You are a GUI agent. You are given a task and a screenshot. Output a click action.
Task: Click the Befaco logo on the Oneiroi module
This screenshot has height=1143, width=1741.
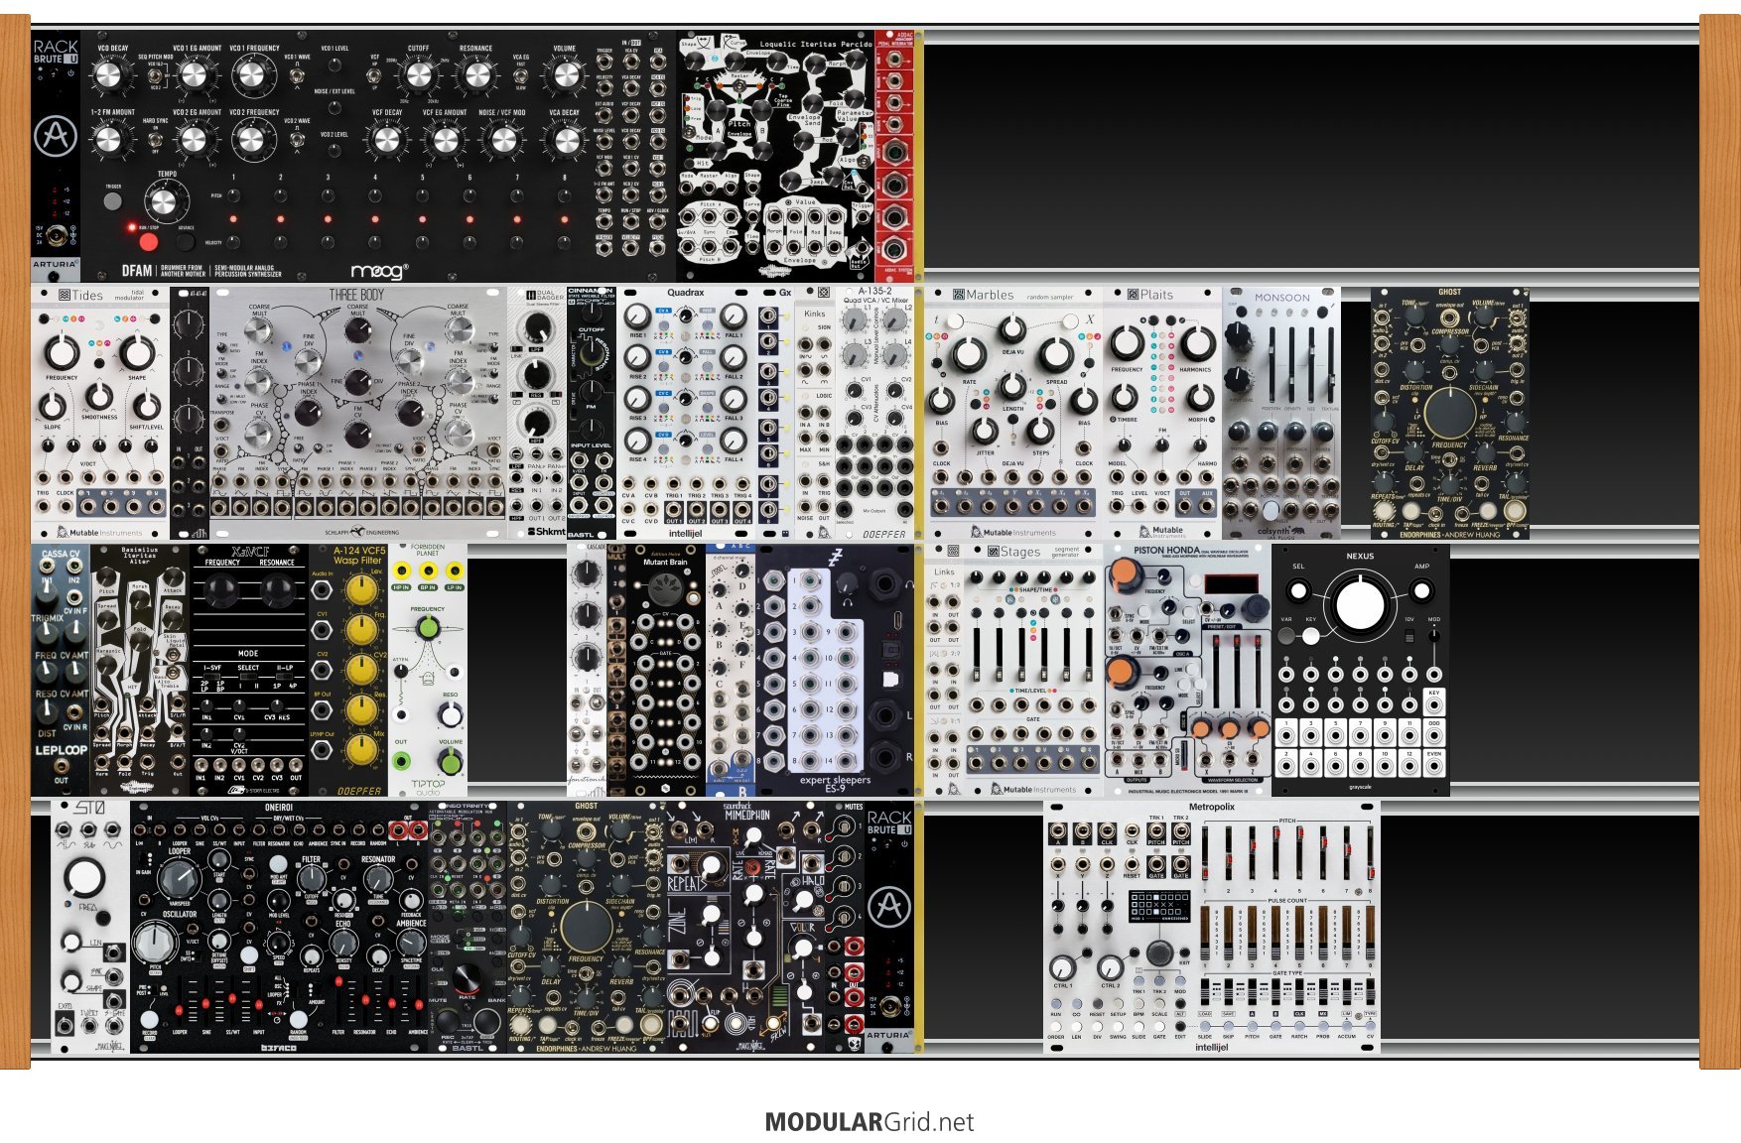(x=279, y=1047)
